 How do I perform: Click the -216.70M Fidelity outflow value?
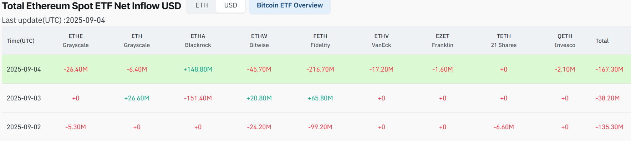(x=320, y=69)
